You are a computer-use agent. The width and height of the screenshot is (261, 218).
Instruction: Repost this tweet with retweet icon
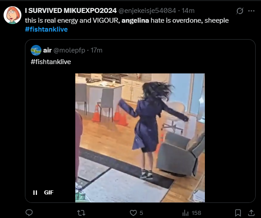point(81,213)
